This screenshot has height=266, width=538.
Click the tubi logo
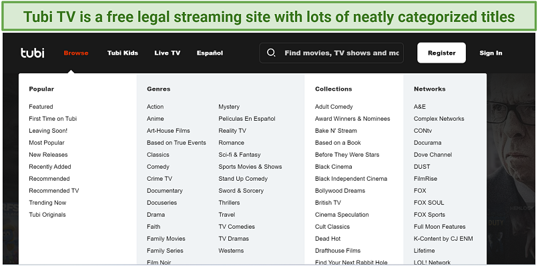(33, 53)
